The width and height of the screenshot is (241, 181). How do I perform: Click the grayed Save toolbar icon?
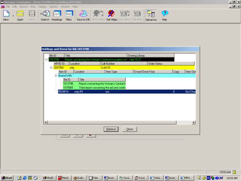(32, 13)
